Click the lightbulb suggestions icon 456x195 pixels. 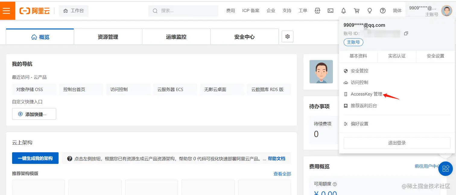click(369, 11)
